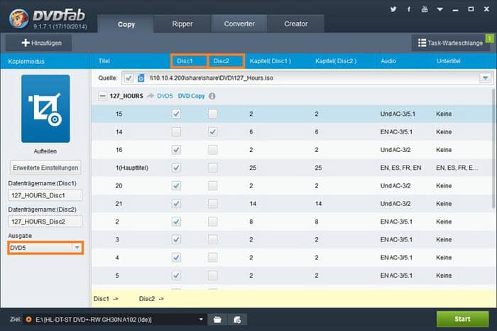Click the Disc2 column header
497x331 pixels.
(x=226, y=61)
